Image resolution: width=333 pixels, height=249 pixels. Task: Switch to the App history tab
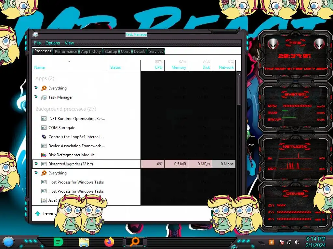pos(91,52)
